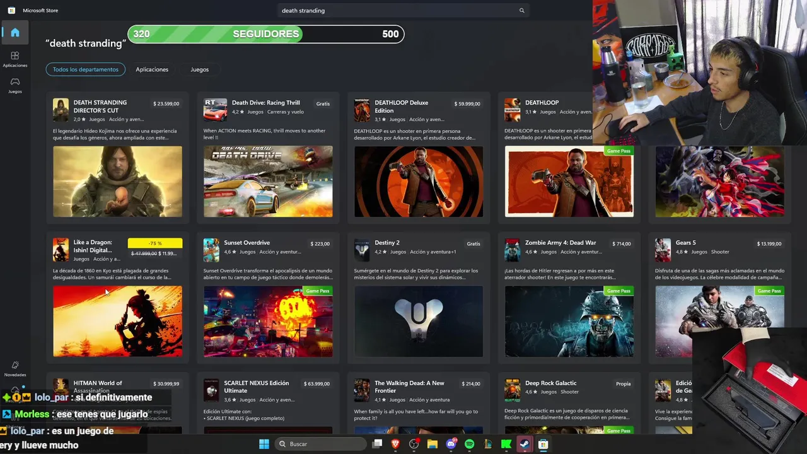Click the Like a Dragon samurai thumbnail
807x454 pixels.
118,322
